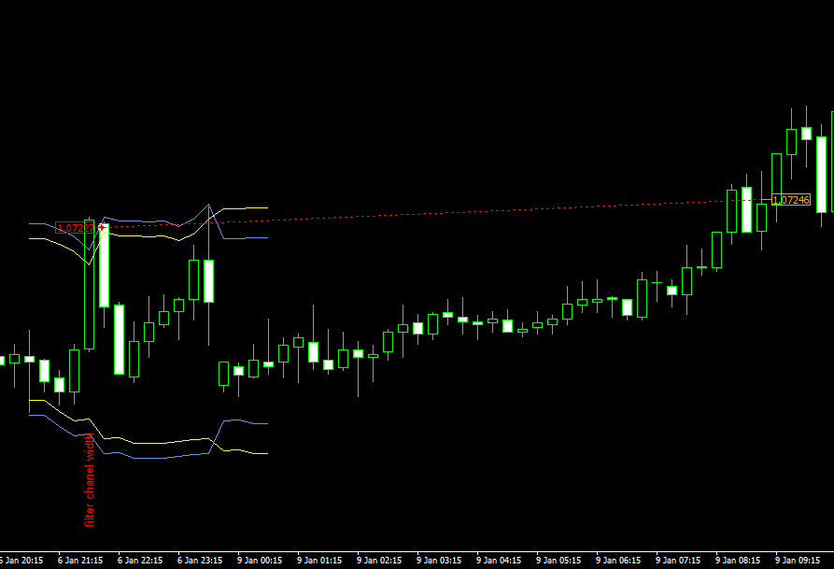Click the 6 Jan 22:15 time label
The height and width of the screenshot is (569, 834).
click(140, 561)
